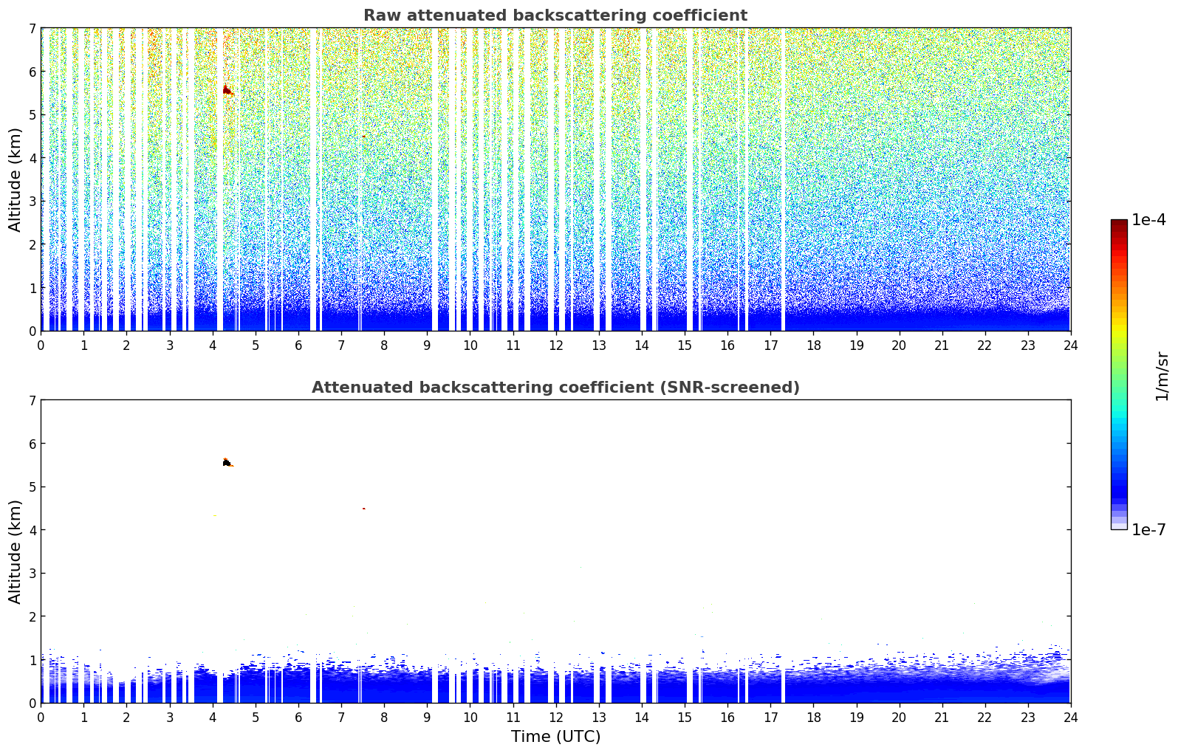Click the '1' altitude tick on the SNR-screened plot
The width and height of the screenshot is (1178, 753).
32,659
